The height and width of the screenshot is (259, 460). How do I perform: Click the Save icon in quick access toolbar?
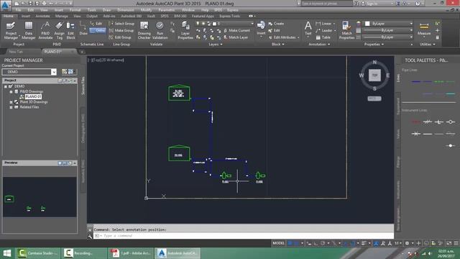click(30, 4)
